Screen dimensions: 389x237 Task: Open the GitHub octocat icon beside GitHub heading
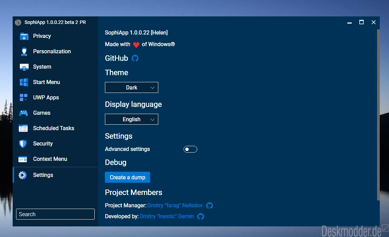pyautogui.click(x=135, y=58)
